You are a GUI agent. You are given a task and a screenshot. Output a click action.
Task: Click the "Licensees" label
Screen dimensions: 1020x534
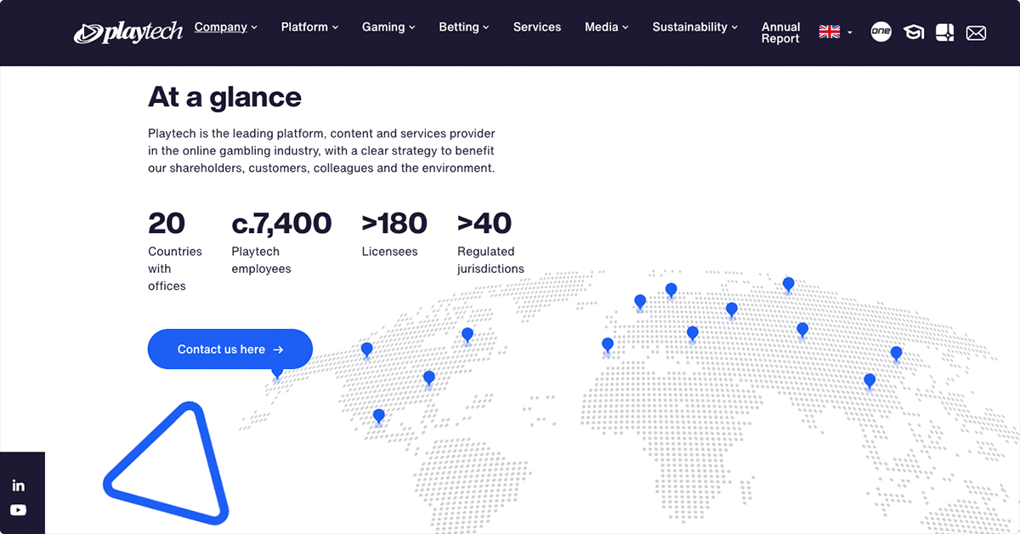pyautogui.click(x=389, y=252)
